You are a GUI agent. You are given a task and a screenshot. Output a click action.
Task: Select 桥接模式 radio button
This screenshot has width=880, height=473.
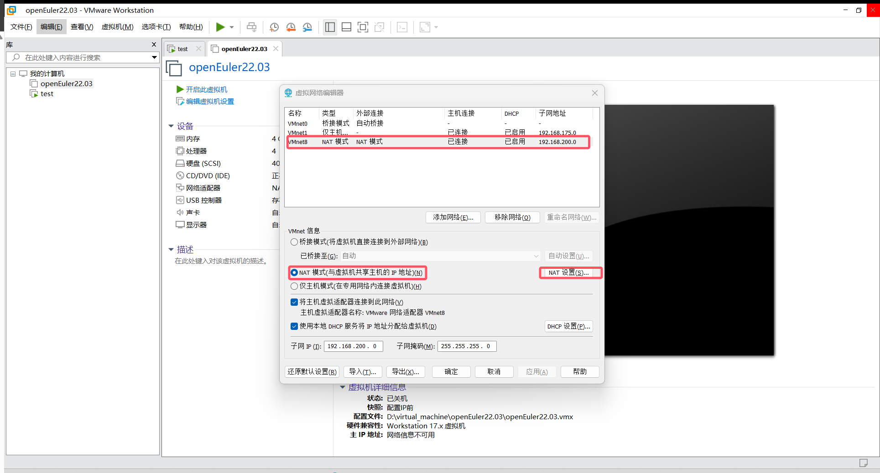[294, 242]
